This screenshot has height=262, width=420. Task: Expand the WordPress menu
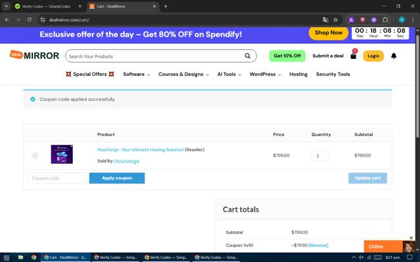coord(265,74)
